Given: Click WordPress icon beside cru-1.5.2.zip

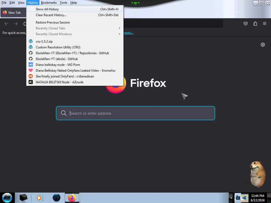Looking at the screenshot, I should [31, 41].
